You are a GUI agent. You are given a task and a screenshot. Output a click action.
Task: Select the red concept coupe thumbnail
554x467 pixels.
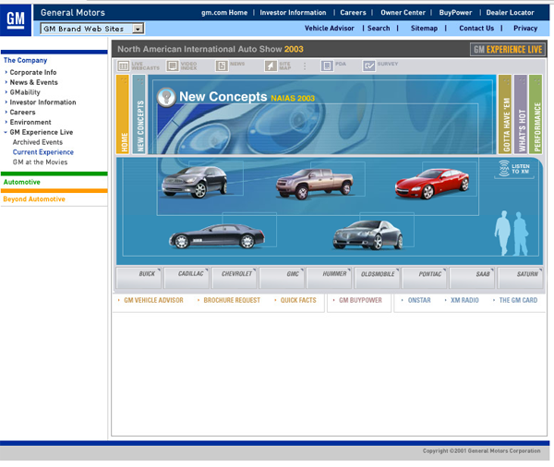(432, 184)
